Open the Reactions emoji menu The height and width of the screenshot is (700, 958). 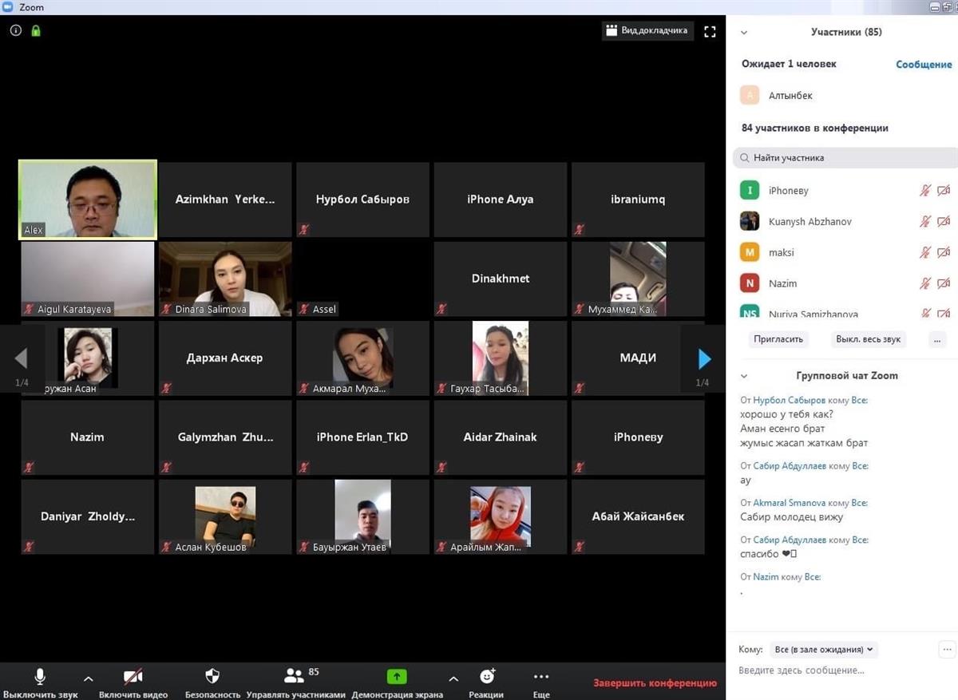[486, 682]
